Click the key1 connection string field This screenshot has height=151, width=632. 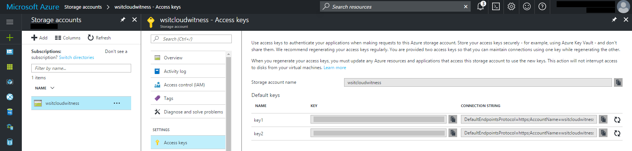click(x=529, y=119)
